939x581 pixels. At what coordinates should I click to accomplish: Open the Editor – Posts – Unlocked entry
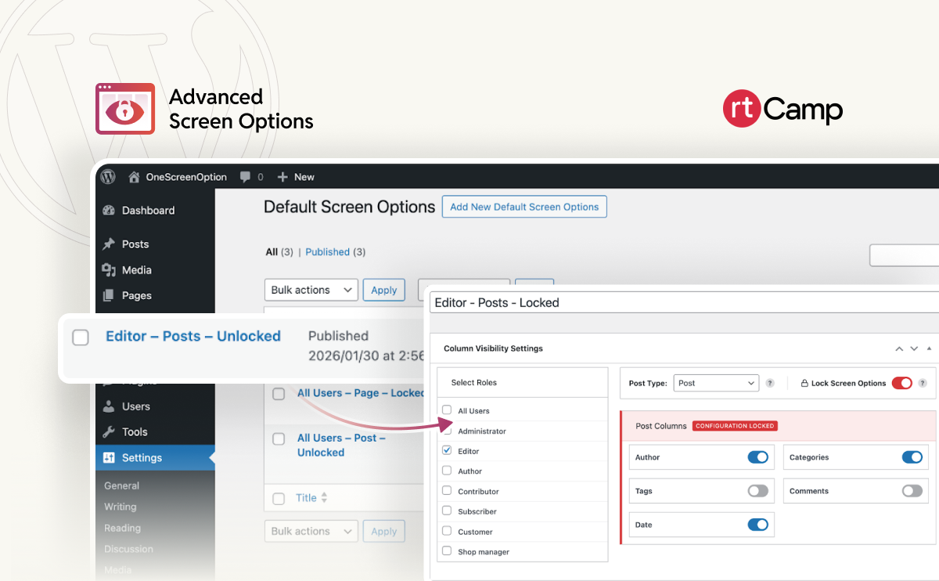[192, 336]
